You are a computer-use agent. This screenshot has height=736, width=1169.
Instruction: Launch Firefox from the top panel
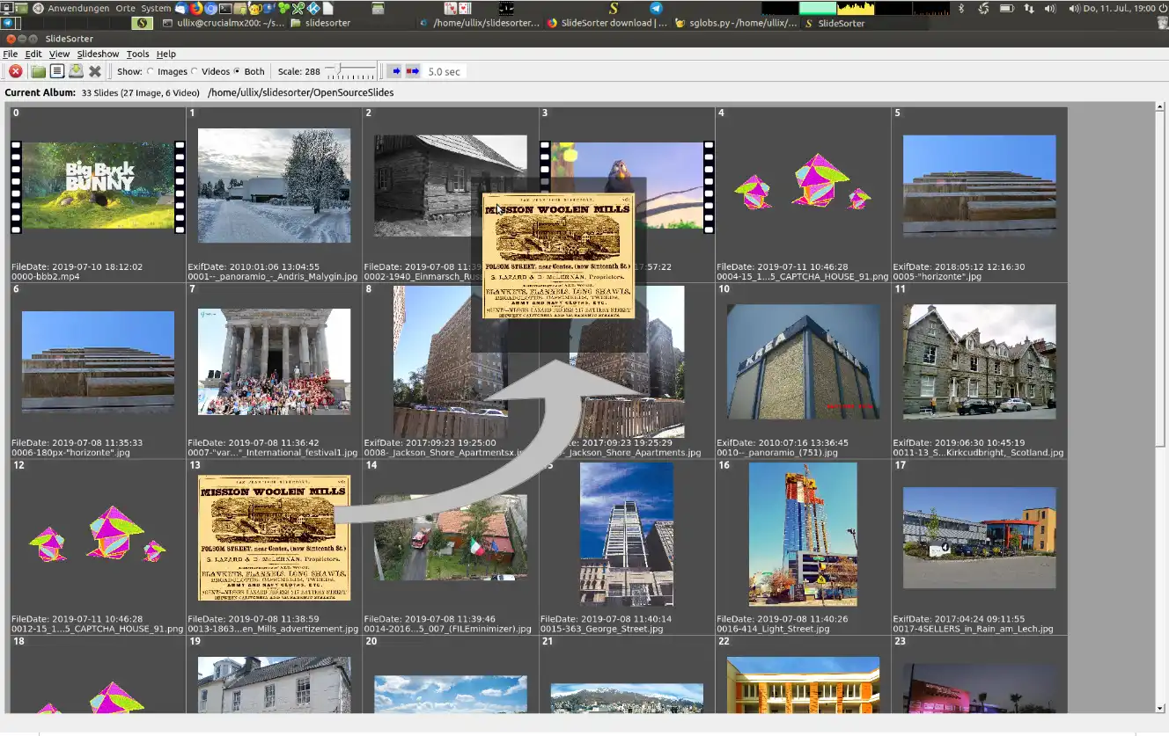[x=196, y=8]
